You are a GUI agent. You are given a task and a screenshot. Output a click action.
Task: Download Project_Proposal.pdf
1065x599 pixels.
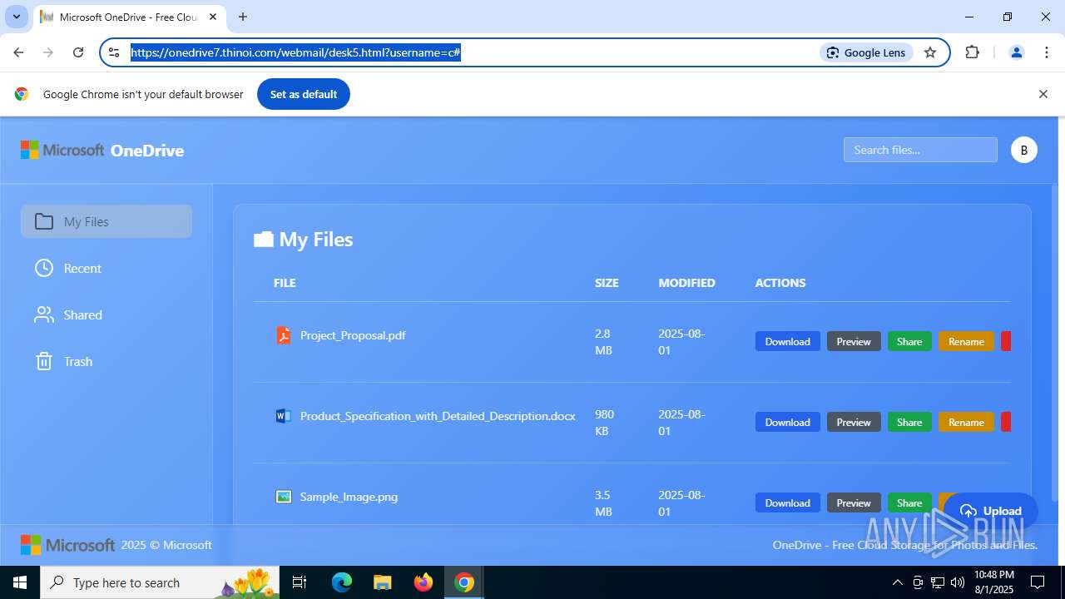coord(787,341)
